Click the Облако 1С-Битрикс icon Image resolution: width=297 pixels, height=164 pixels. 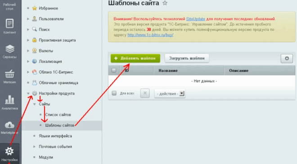click(x=35, y=72)
